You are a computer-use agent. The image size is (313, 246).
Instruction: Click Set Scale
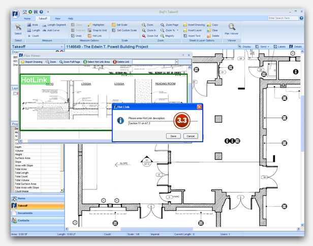[119, 25]
